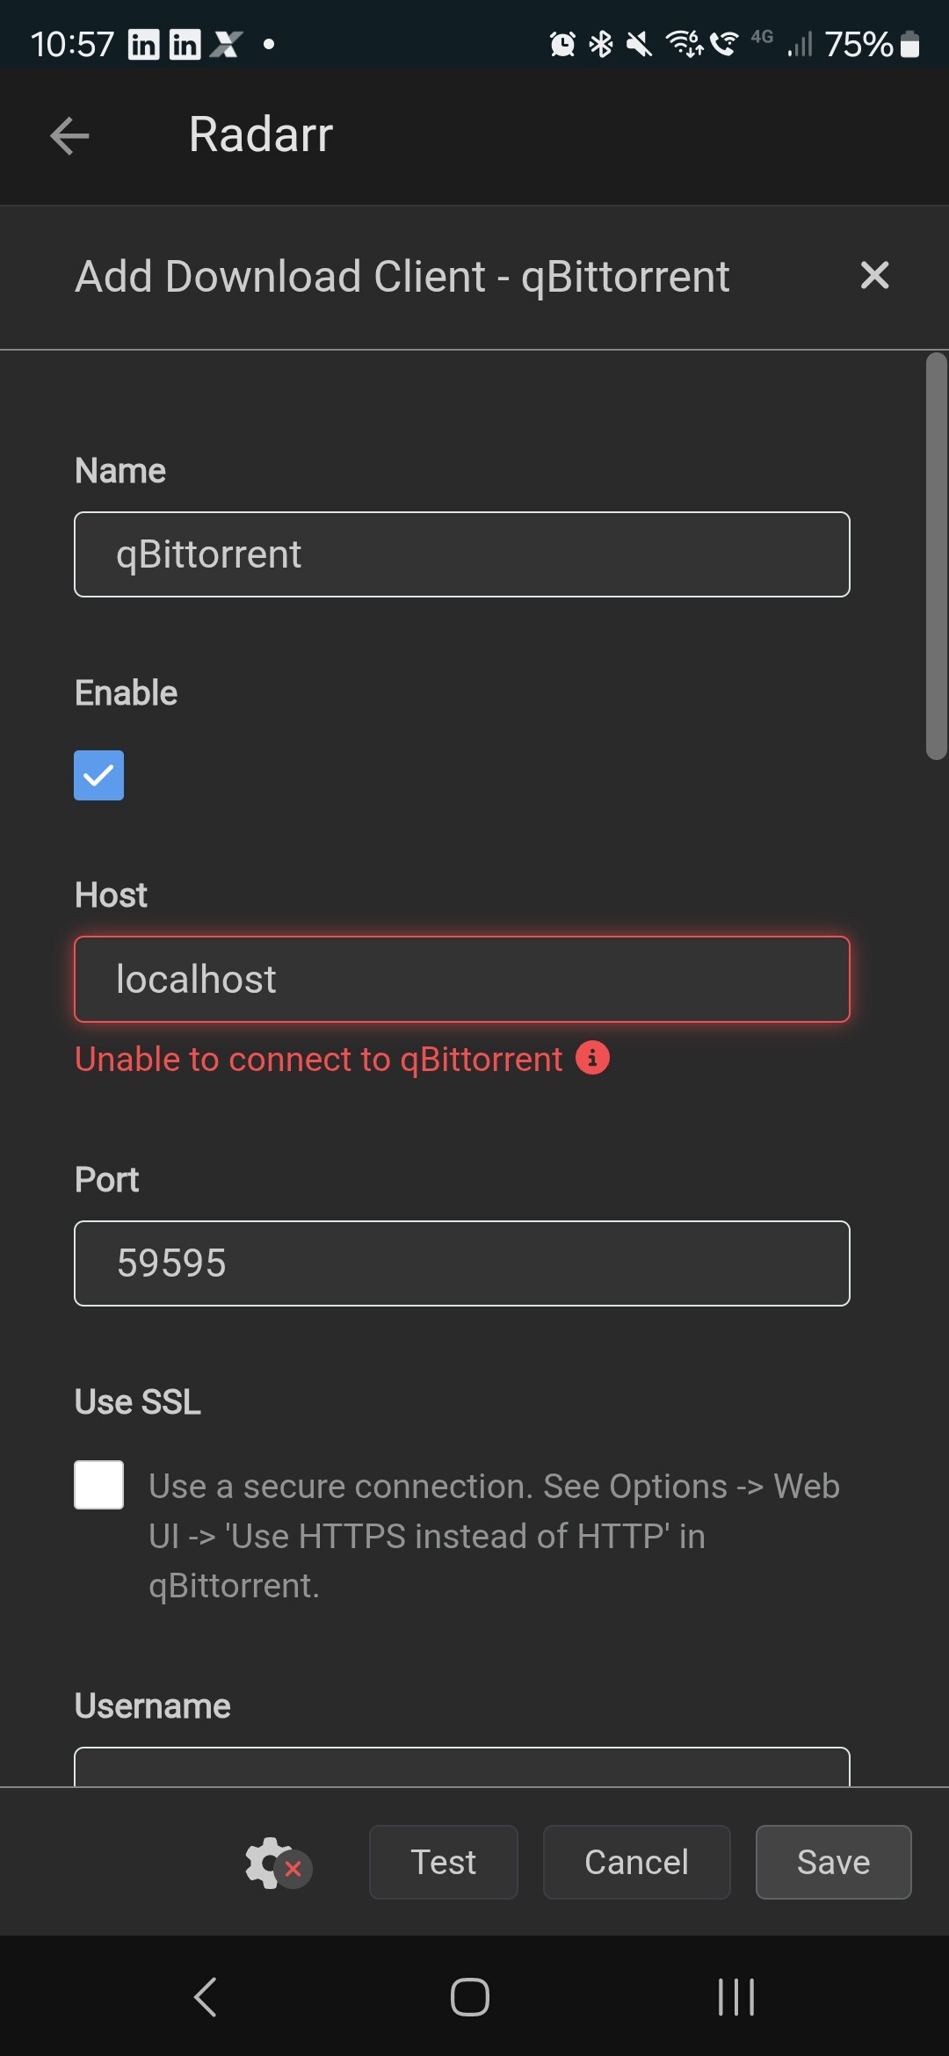
Task: Tap the Android back navigation button
Action: point(206,1996)
